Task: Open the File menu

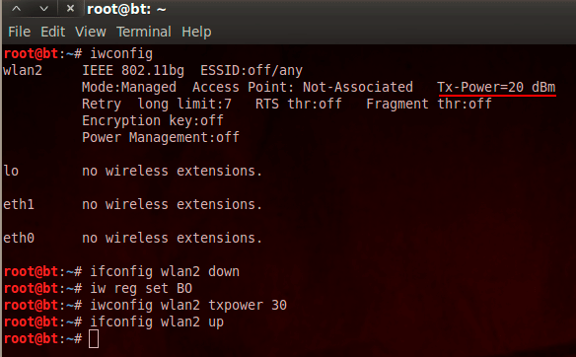Action: tap(19, 32)
